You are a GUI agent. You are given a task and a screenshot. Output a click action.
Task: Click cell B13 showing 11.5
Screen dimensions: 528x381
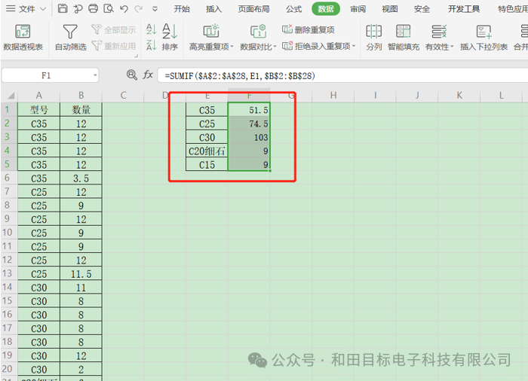coord(81,274)
